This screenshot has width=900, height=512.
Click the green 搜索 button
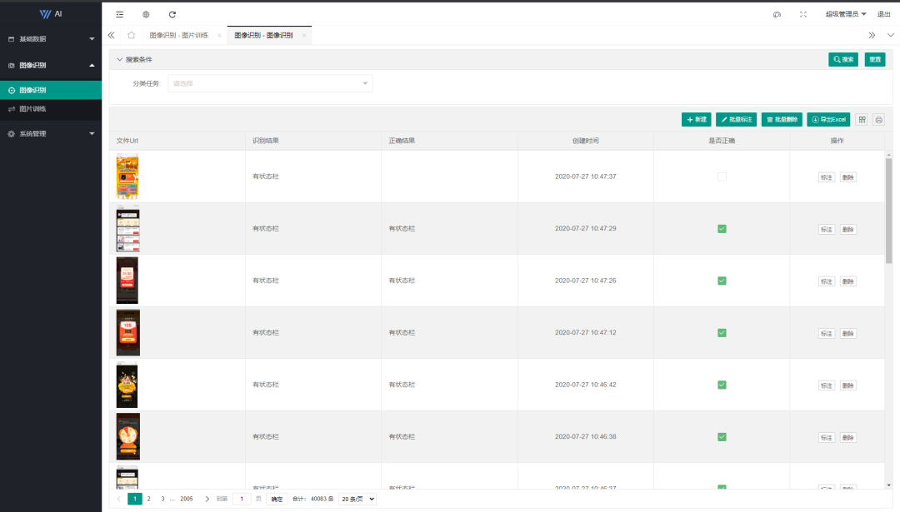[843, 60]
